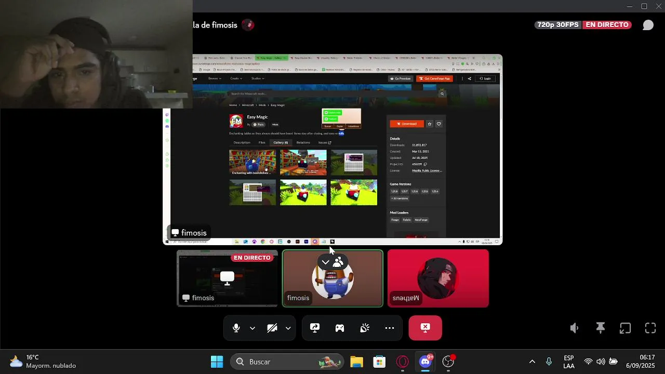Open Description tab on shared page
Screen dimensions: 665x374
(242, 142)
